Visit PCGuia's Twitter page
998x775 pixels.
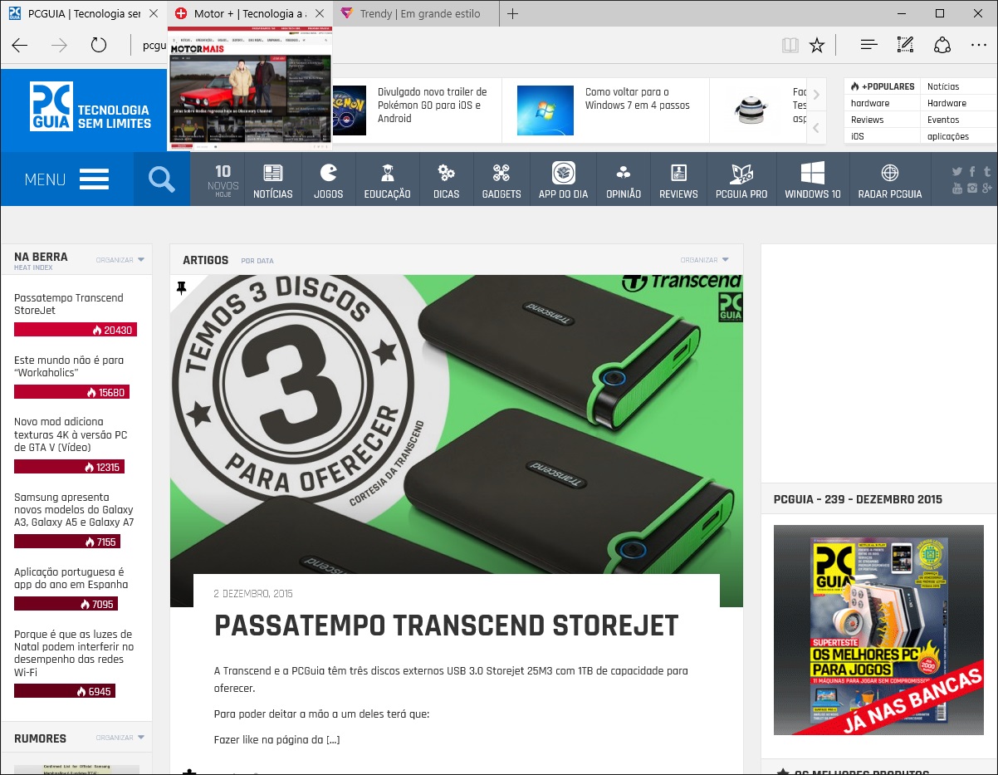click(958, 172)
